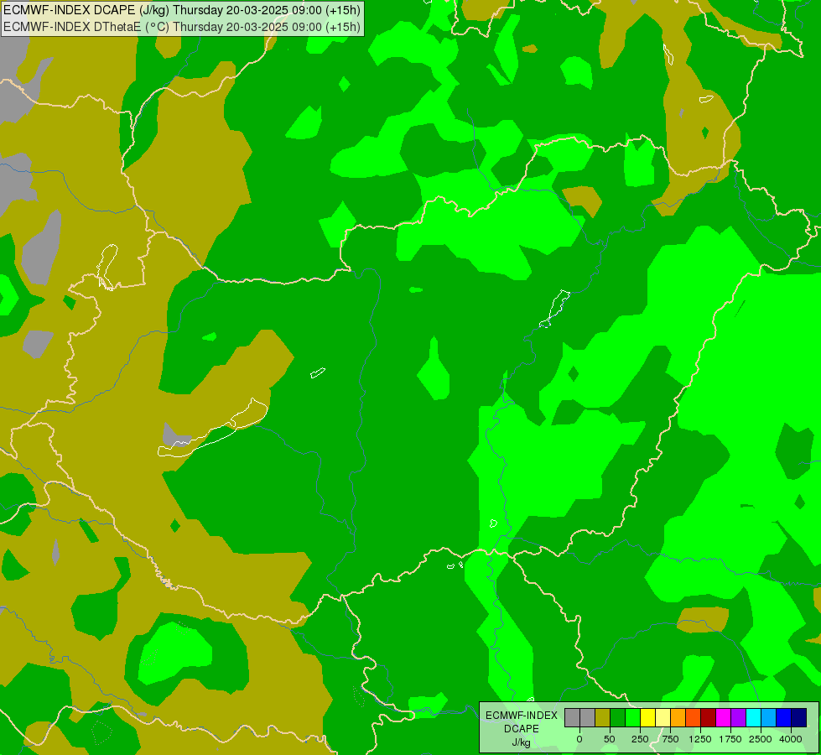Click the legend tick label 50
Viewport: 821px width, 755px height.
click(x=610, y=739)
